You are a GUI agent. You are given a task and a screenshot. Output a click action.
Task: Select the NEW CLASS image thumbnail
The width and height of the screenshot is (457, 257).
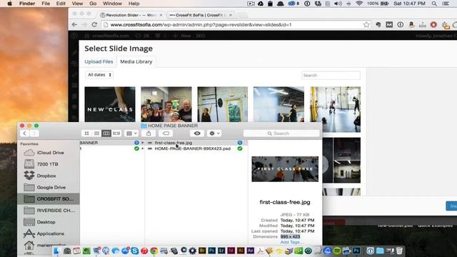click(x=110, y=104)
